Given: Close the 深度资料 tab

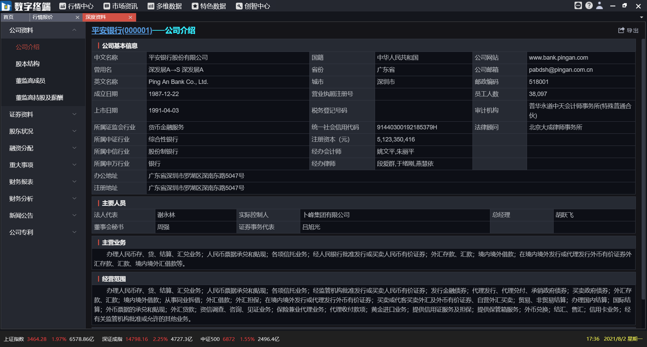Looking at the screenshot, I should [131, 17].
